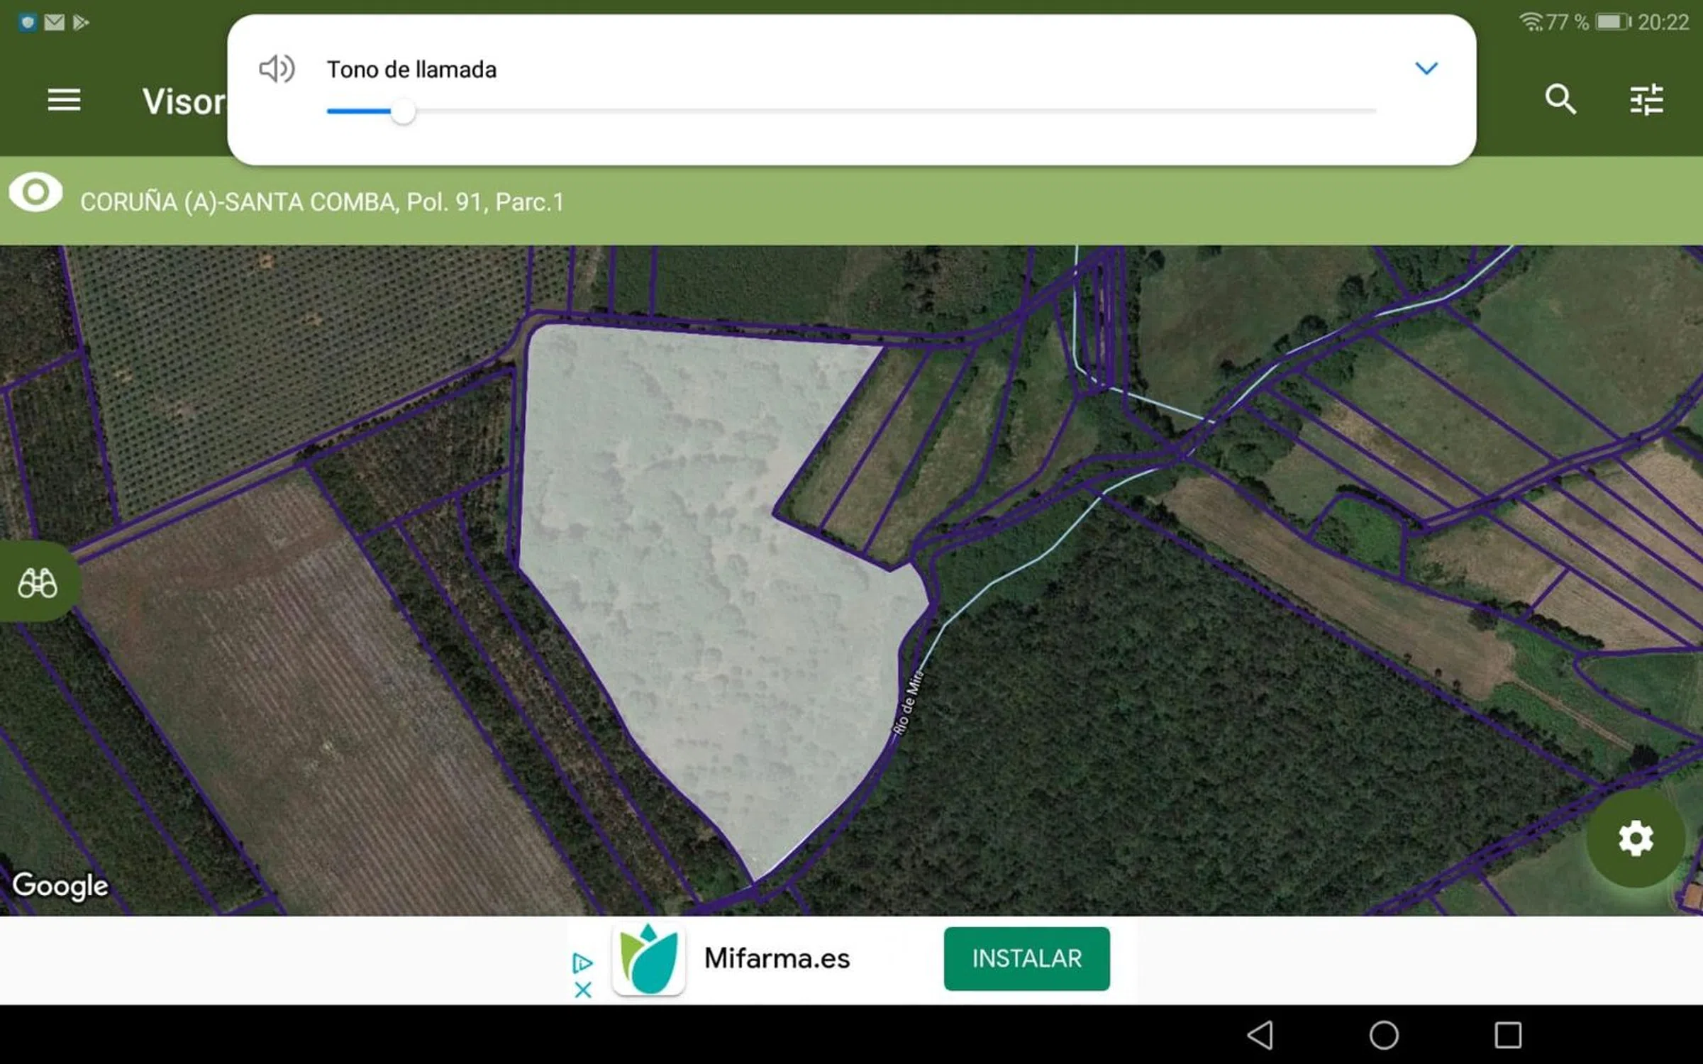Tap the Santa Comba parcel info label

(x=321, y=202)
